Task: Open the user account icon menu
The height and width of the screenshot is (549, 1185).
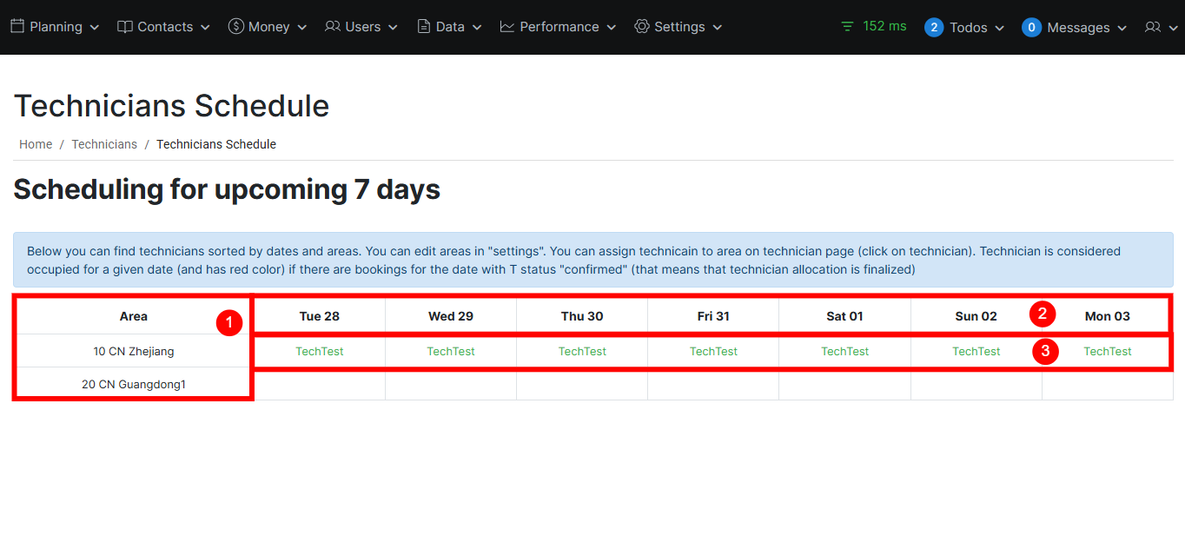Action: pyautogui.click(x=1159, y=28)
